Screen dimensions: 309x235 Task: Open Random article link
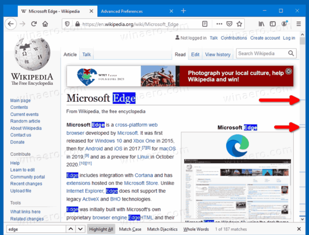pyautogui.click(x=25, y=121)
